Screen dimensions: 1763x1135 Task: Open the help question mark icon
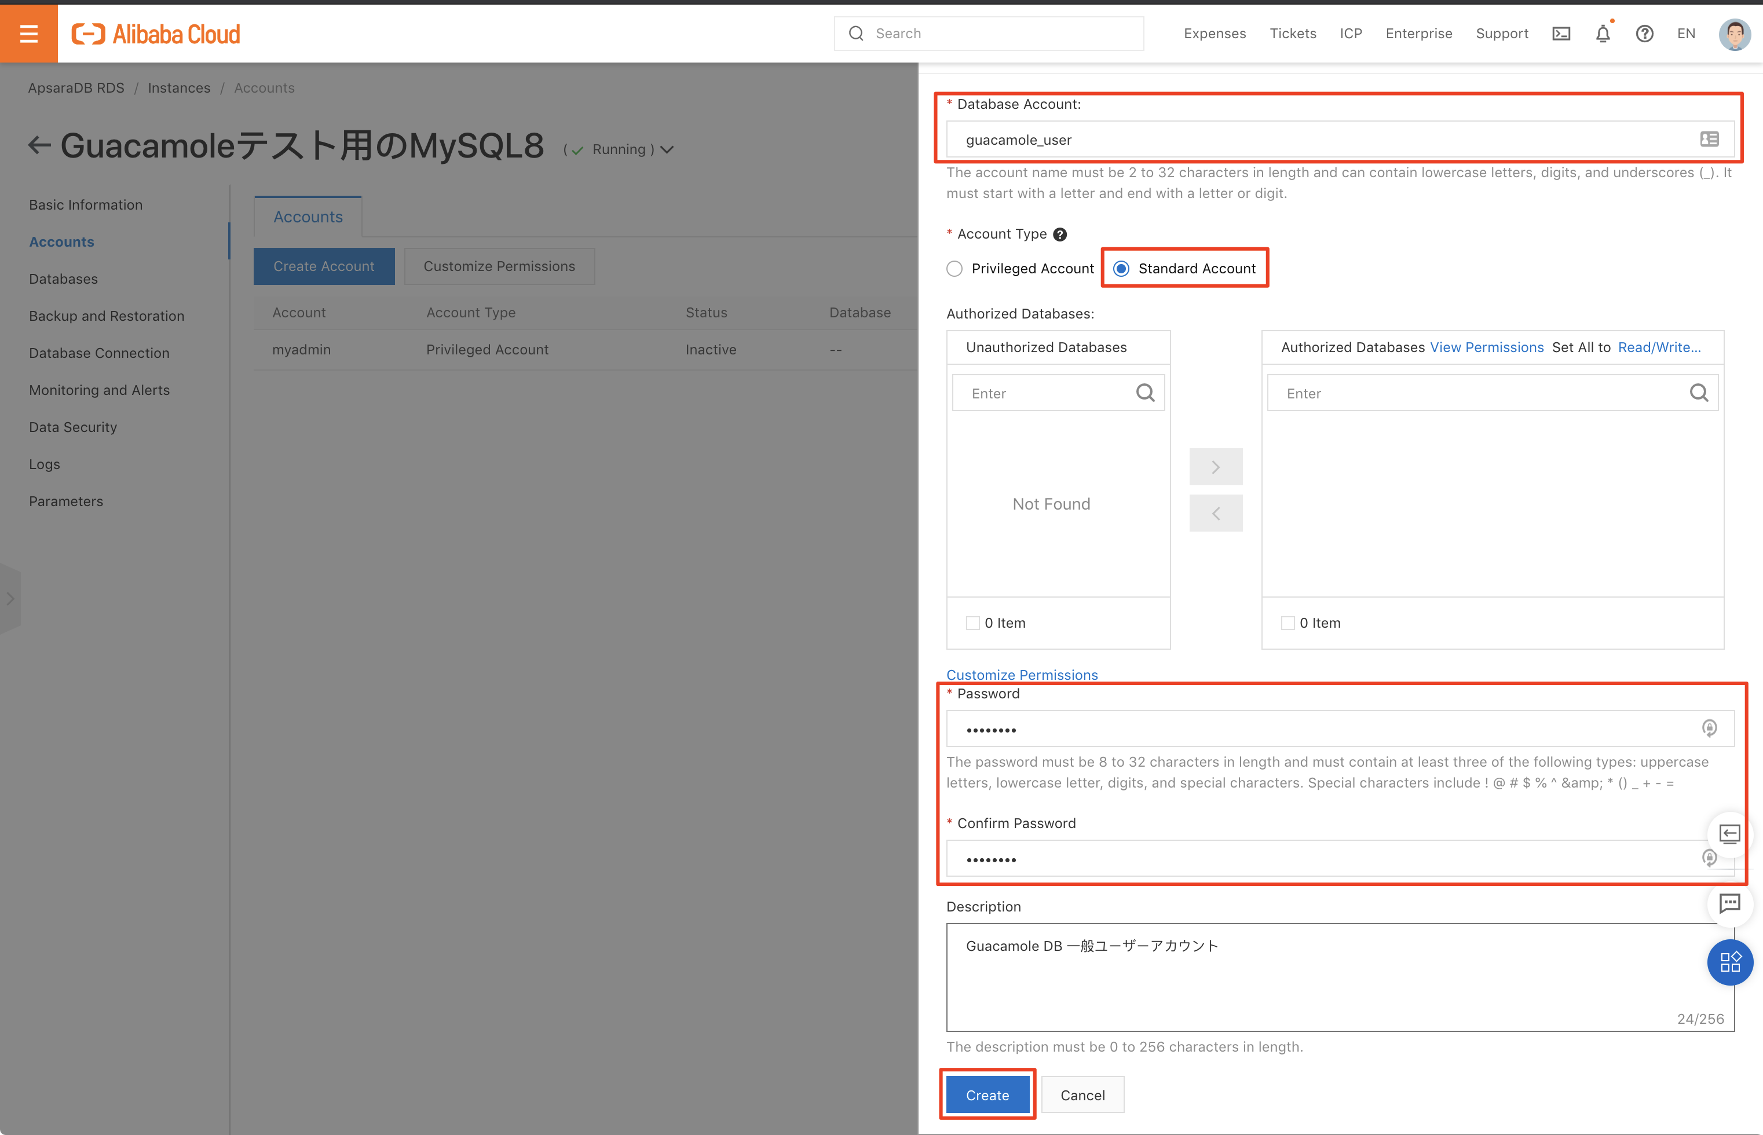1644,34
